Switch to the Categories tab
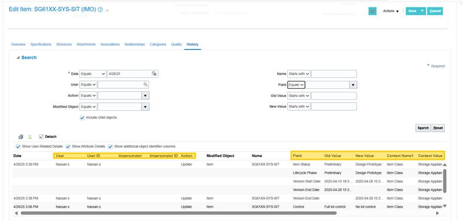 (158, 44)
